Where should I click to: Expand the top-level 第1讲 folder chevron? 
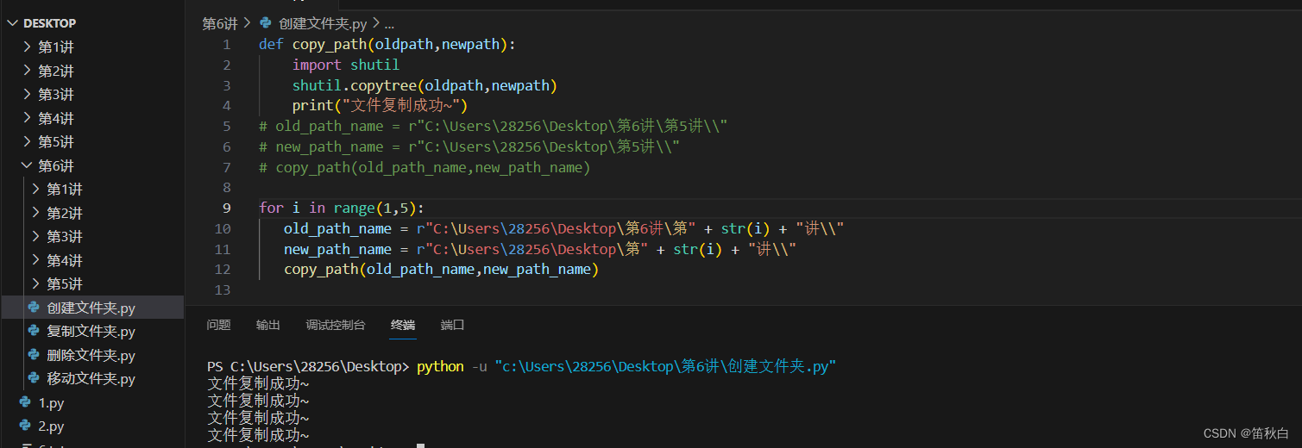(27, 47)
